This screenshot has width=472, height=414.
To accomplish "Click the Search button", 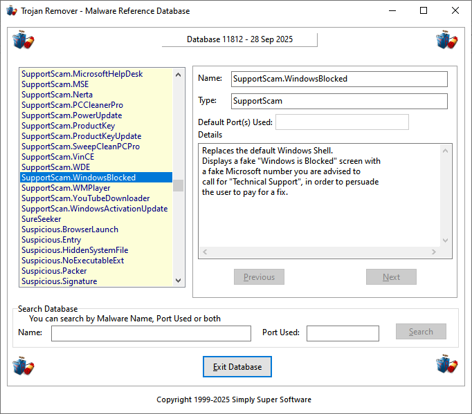I will pyautogui.click(x=421, y=332).
